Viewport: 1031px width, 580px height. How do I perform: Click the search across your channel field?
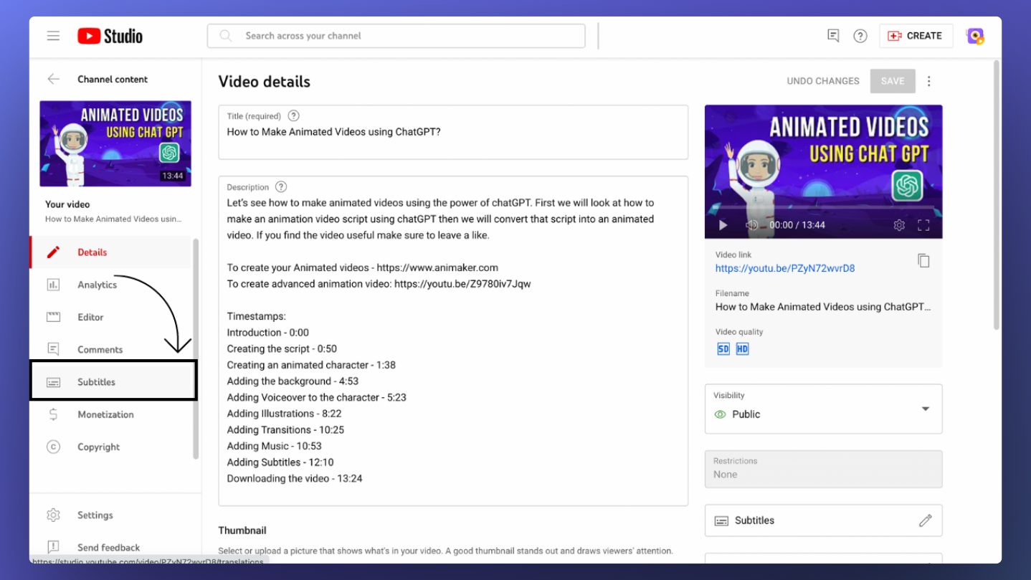[x=396, y=36]
